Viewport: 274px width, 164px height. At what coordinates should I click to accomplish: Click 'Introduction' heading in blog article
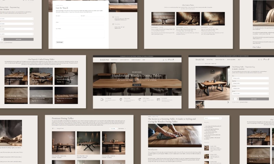point(153,150)
